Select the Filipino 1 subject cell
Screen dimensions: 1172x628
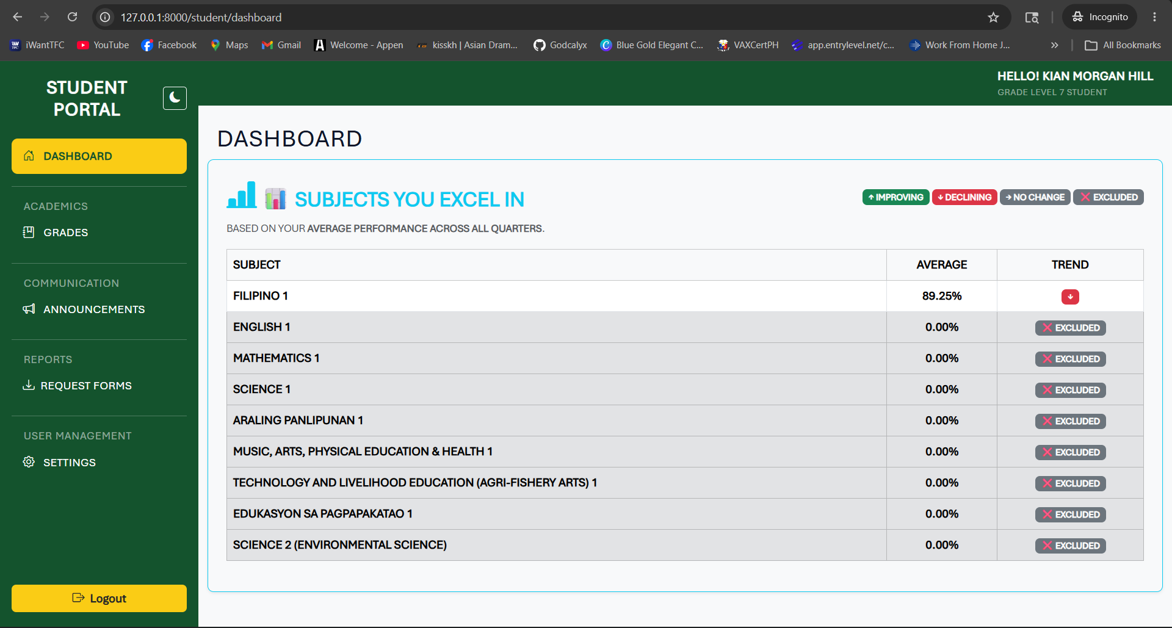click(556, 296)
